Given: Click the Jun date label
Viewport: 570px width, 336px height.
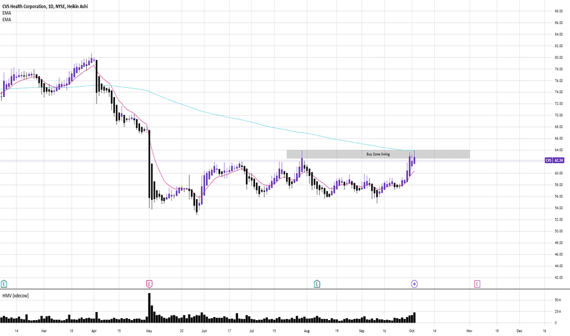Looking at the screenshot, I should [x=204, y=331].
